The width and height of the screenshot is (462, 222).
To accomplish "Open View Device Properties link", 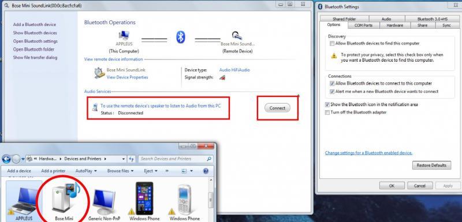I will (127, 77).
